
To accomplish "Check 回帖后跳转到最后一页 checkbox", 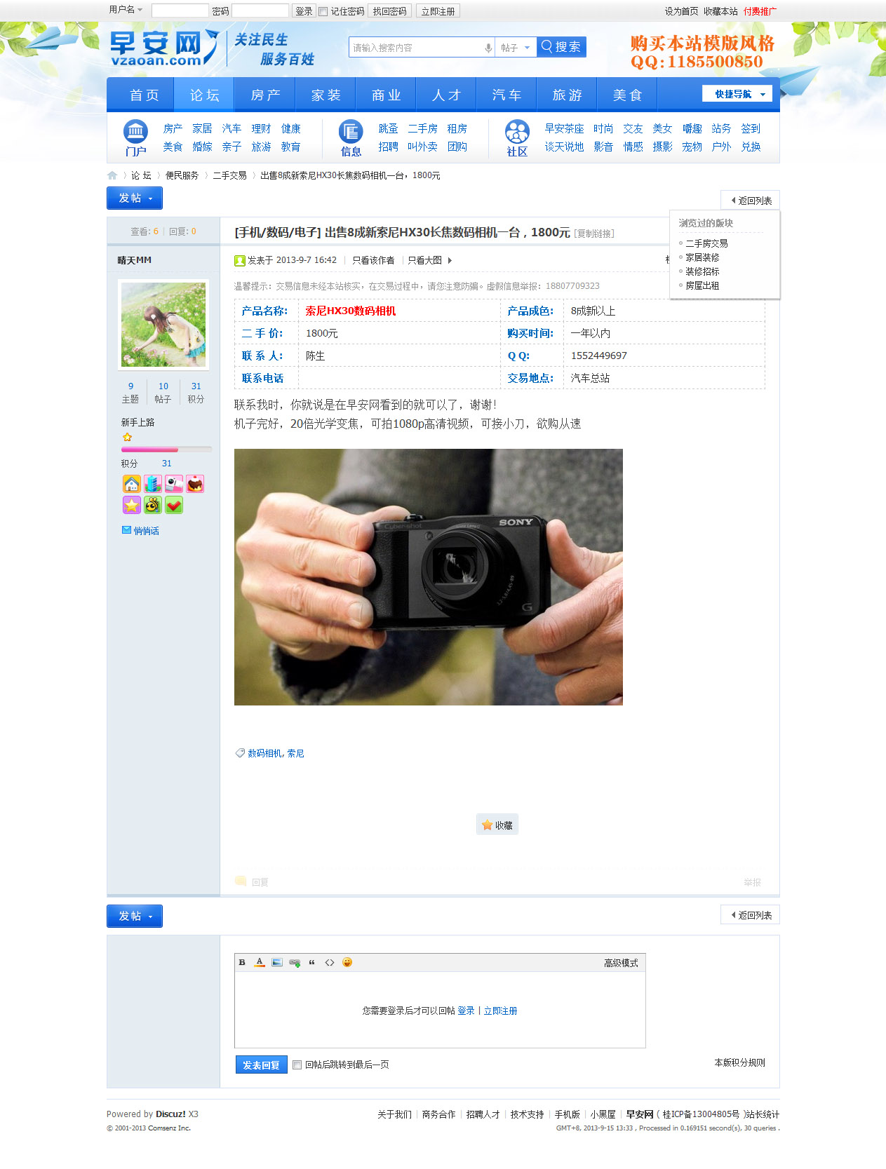I will point(297,1065).
